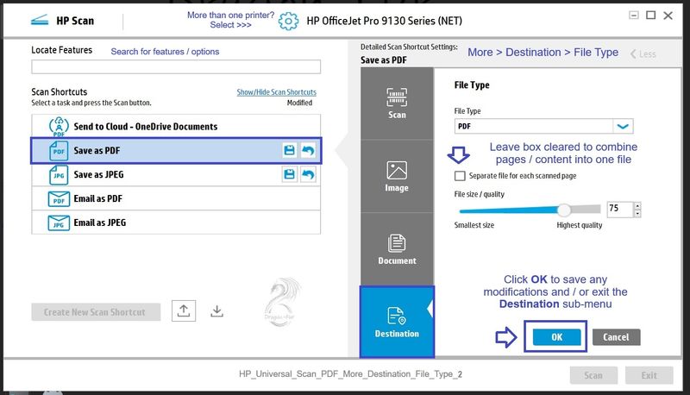Collapse detailed settings with Less chevron

[x=643, y=54]
